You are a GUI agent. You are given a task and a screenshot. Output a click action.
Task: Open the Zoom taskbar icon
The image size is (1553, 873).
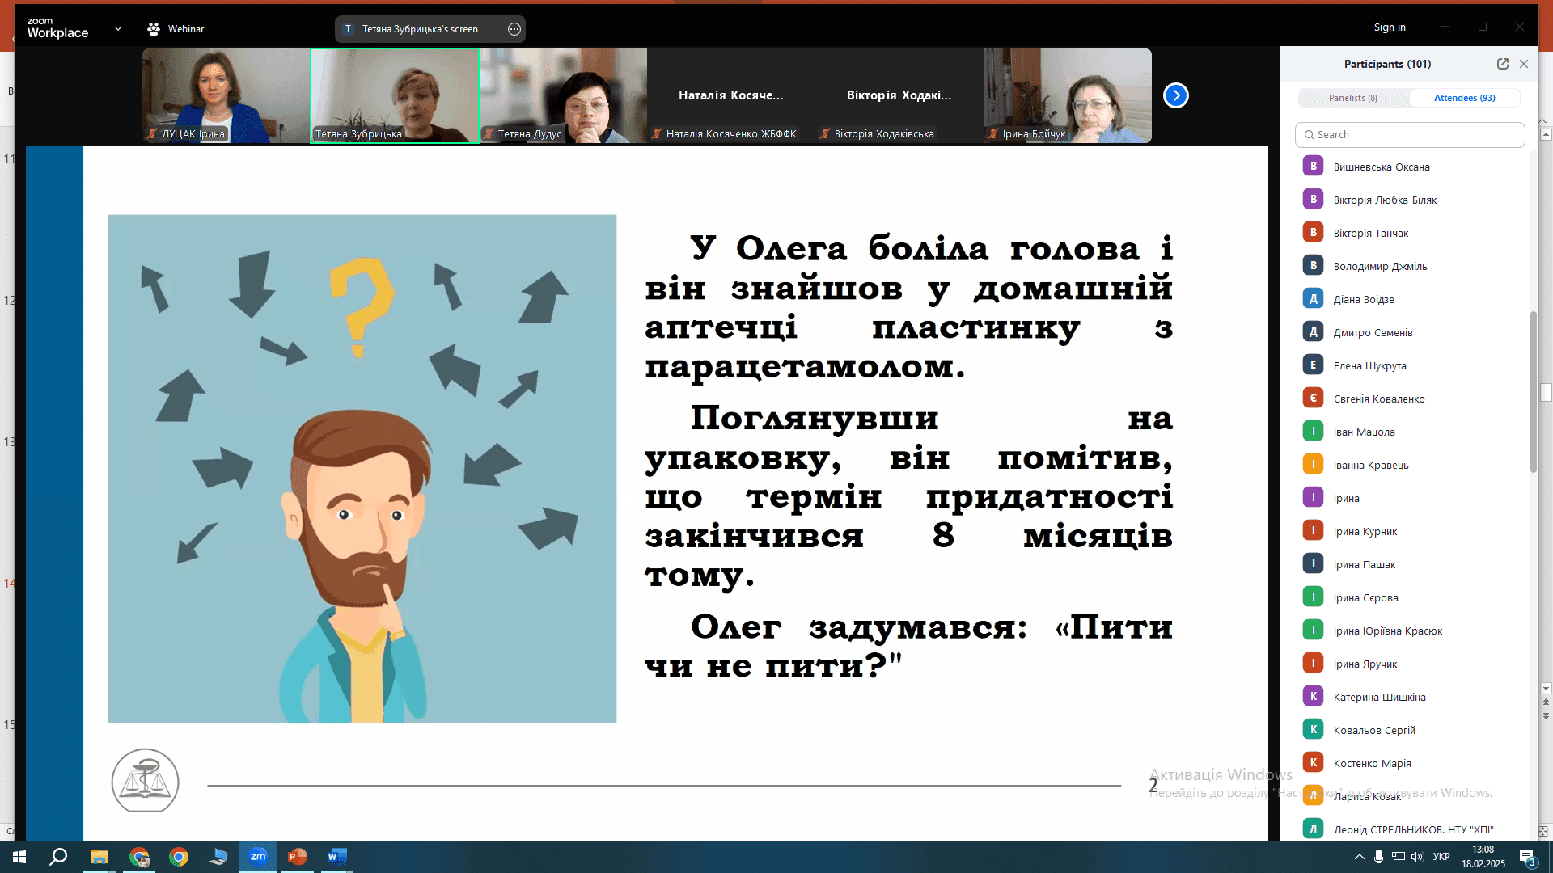pos(258,857)
